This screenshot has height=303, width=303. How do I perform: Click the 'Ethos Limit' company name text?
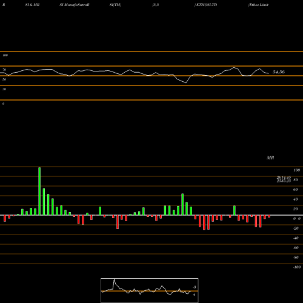(258, 5)
